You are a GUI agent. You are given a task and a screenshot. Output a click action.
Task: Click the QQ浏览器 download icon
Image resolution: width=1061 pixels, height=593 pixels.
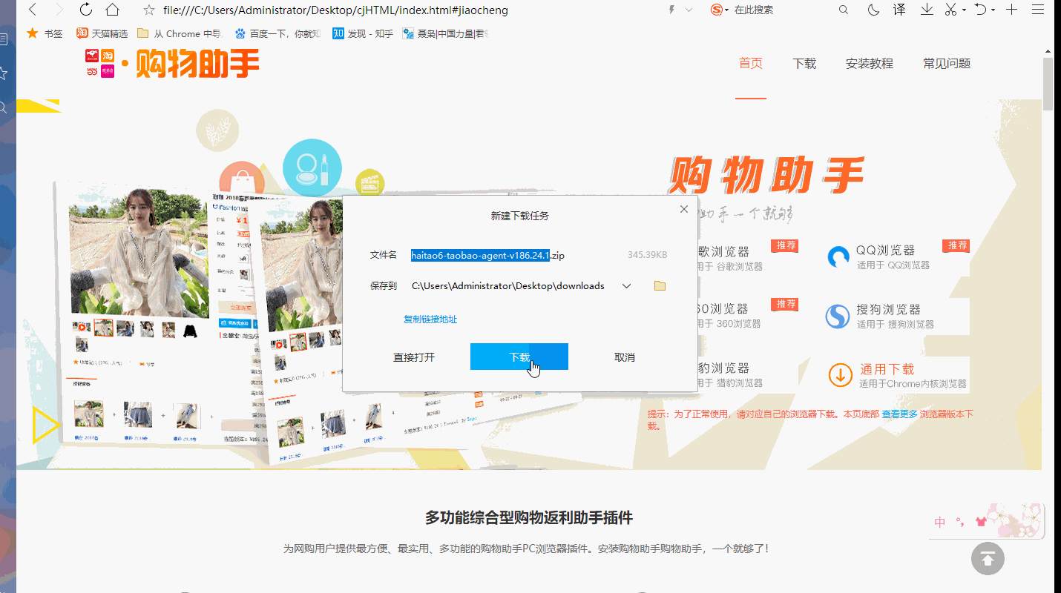pyautogui.click(x=838, y=257)
